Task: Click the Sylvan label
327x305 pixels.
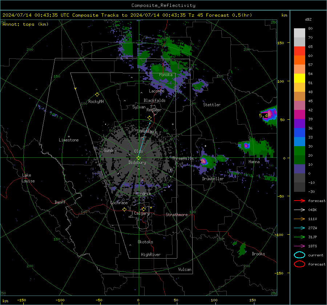Action: point(139,107)
